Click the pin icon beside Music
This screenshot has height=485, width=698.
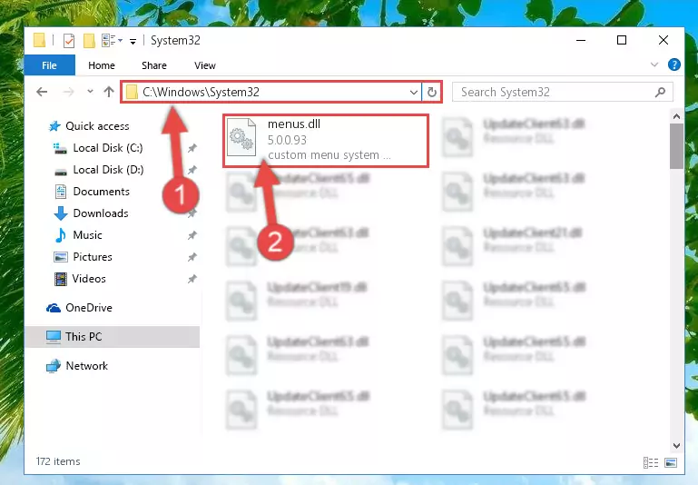click(x=192, y=235)
